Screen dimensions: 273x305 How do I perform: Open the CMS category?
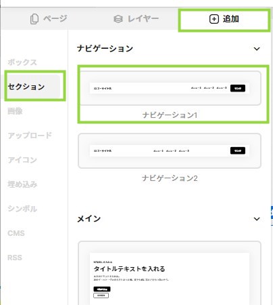pos(16,233)
